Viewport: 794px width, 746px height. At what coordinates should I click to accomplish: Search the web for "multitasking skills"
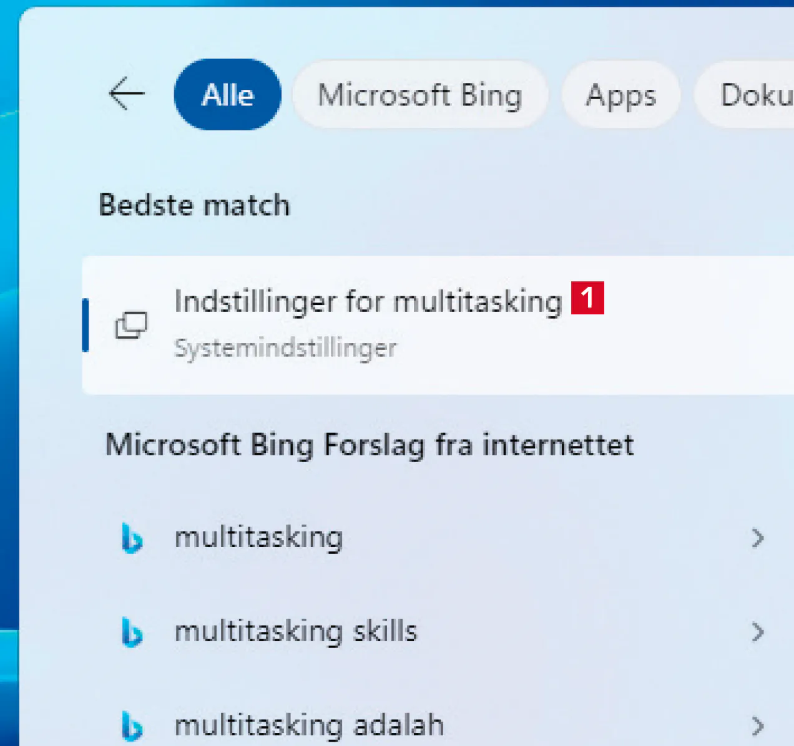[x=295, y=631]
